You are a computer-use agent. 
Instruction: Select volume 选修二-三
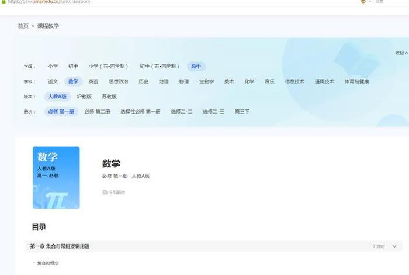[213, 112]
